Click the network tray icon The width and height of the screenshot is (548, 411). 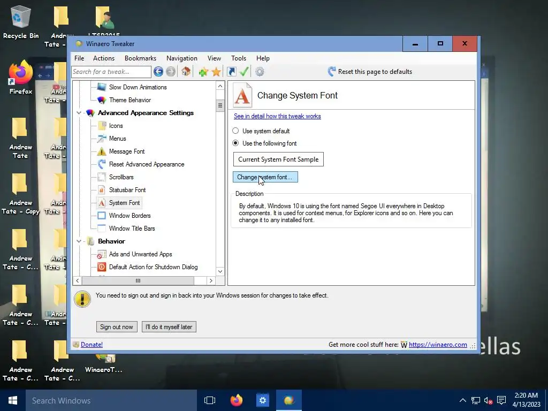476,400
